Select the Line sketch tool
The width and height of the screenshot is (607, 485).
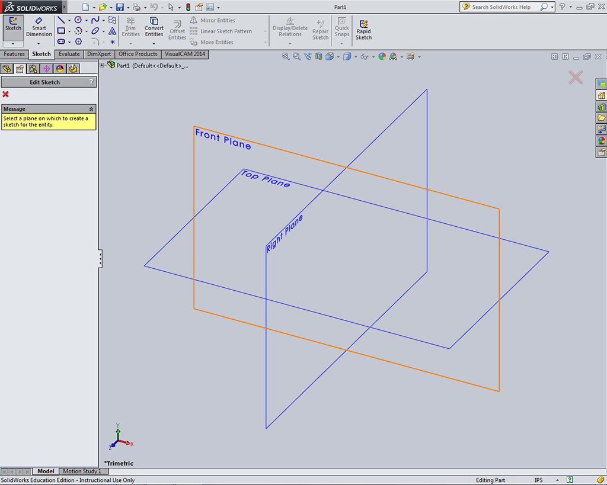point(60,20)
